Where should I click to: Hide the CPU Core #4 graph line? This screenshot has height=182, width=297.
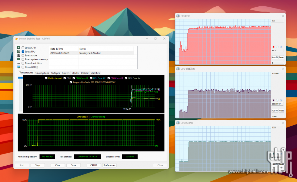coord(126,78)
